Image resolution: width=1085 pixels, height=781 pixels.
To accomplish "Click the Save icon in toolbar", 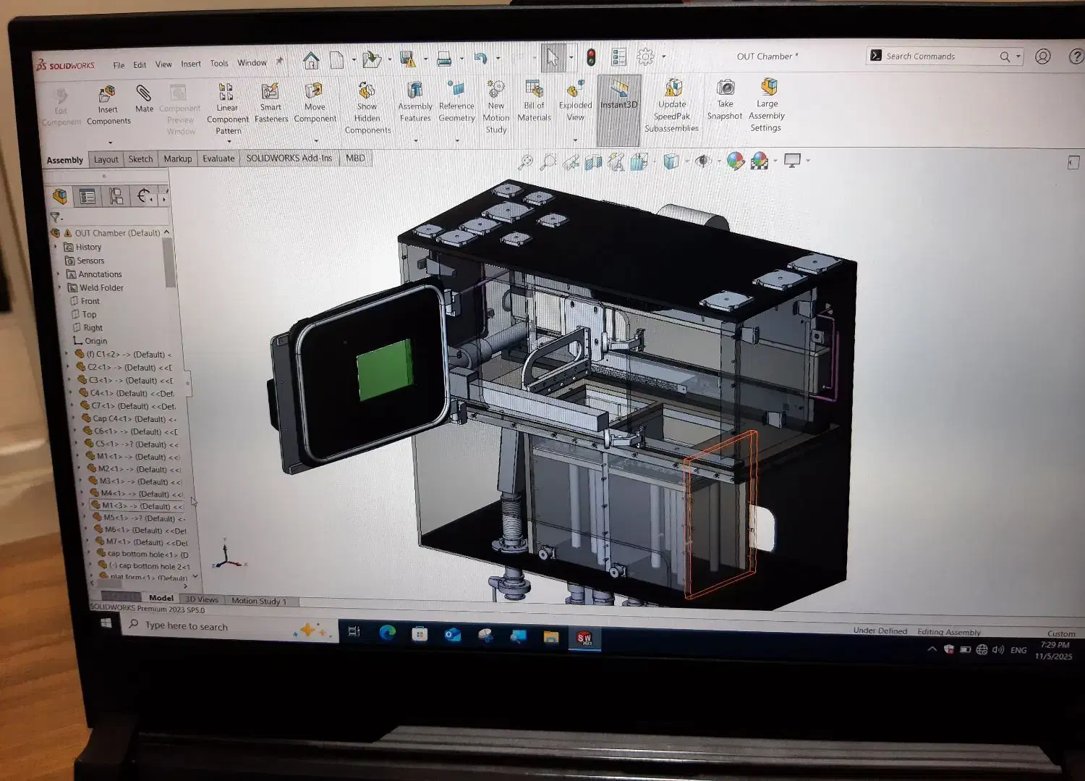I will tap(407, 59).
